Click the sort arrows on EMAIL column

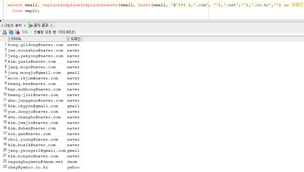pyautogui.click(x=9, y=39)
